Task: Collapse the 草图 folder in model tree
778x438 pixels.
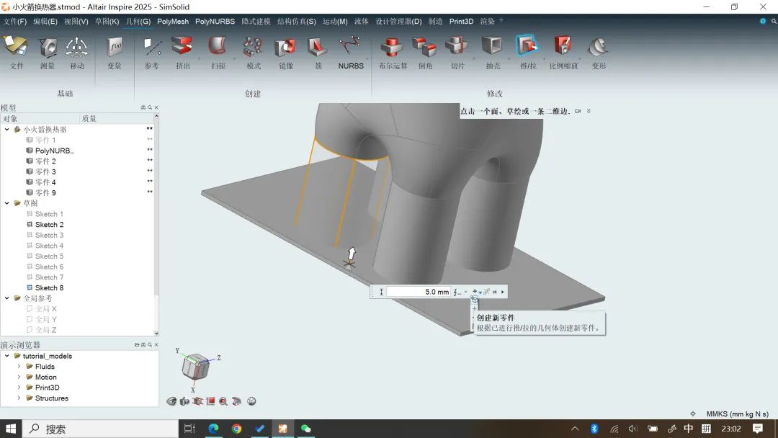Action: point(7,204)
